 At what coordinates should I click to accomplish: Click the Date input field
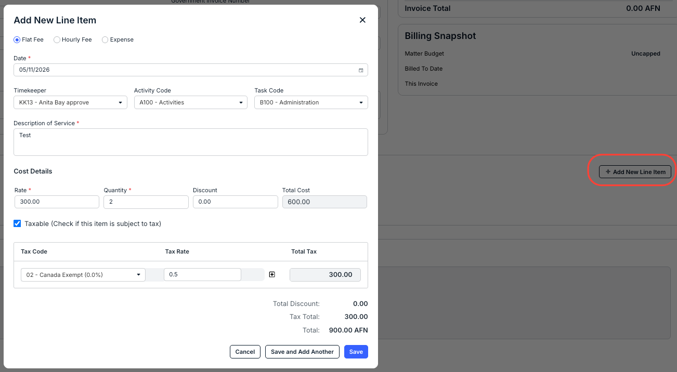tap(191, 70)
